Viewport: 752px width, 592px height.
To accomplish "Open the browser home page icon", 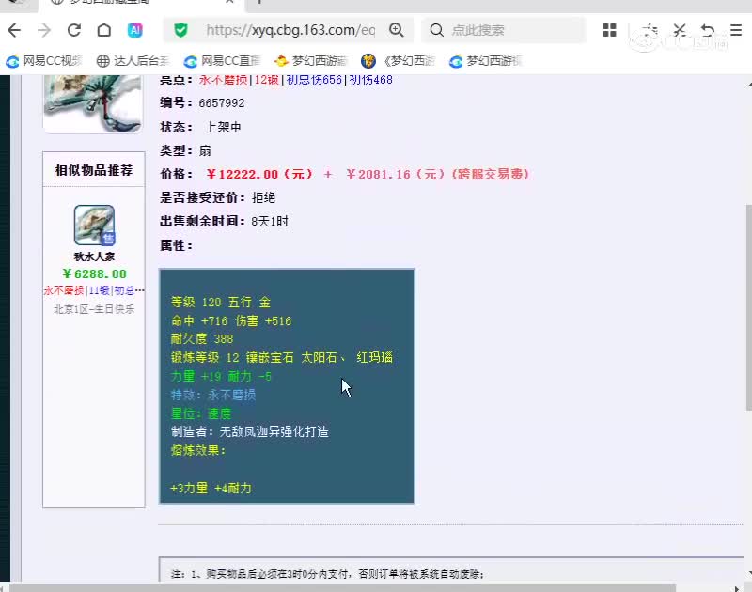I will pyautogui.click(x=104, y=31).
